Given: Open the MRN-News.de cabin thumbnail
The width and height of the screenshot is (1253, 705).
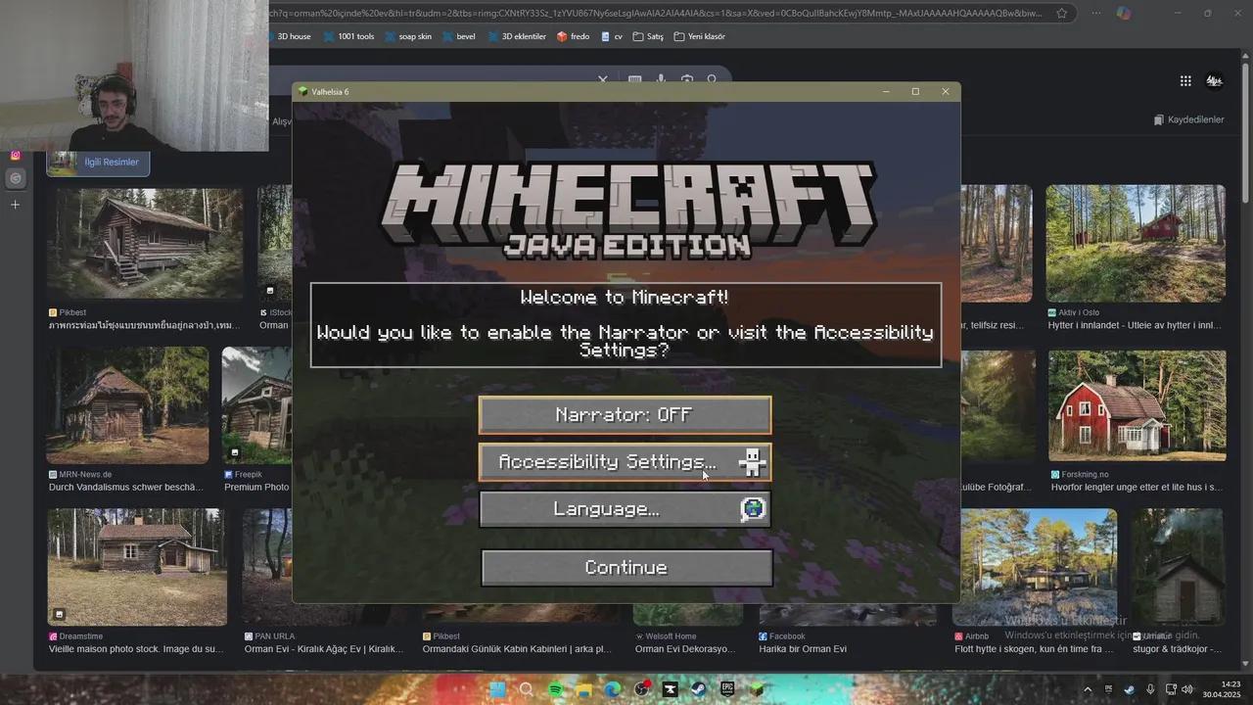Looking at the screenshot, I should pos(127,405).
